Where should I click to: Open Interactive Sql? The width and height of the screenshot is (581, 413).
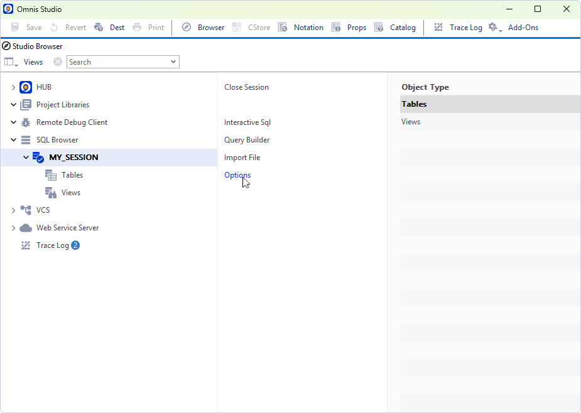pyautogui.click(x=247, y=122)
